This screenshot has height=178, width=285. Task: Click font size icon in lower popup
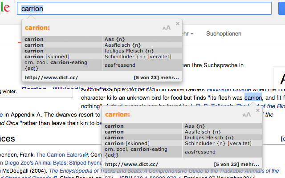coord(247,115)
